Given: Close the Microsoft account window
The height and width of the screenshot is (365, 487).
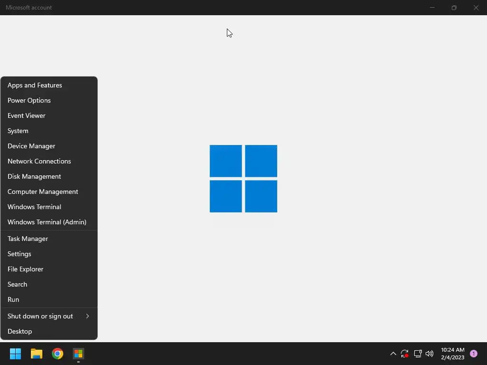Looking at the screenshot, I should click(476, 8).
